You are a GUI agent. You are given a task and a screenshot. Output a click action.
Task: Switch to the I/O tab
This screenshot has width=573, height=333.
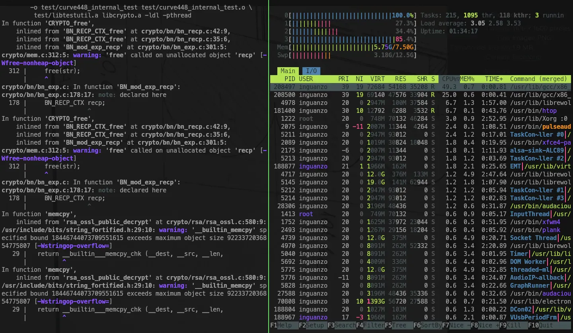pos(311,71)
